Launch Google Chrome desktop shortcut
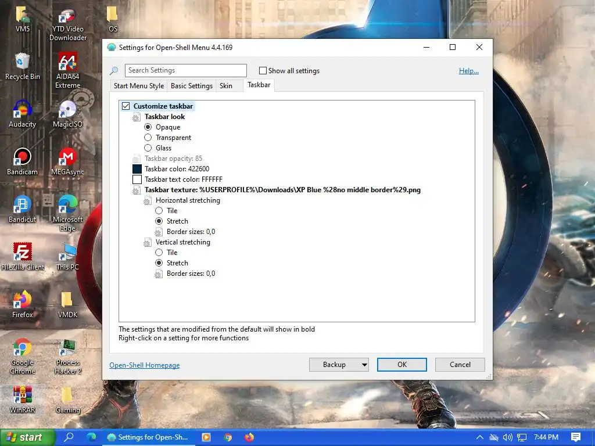The image size is (595, 446). point(23,357)
